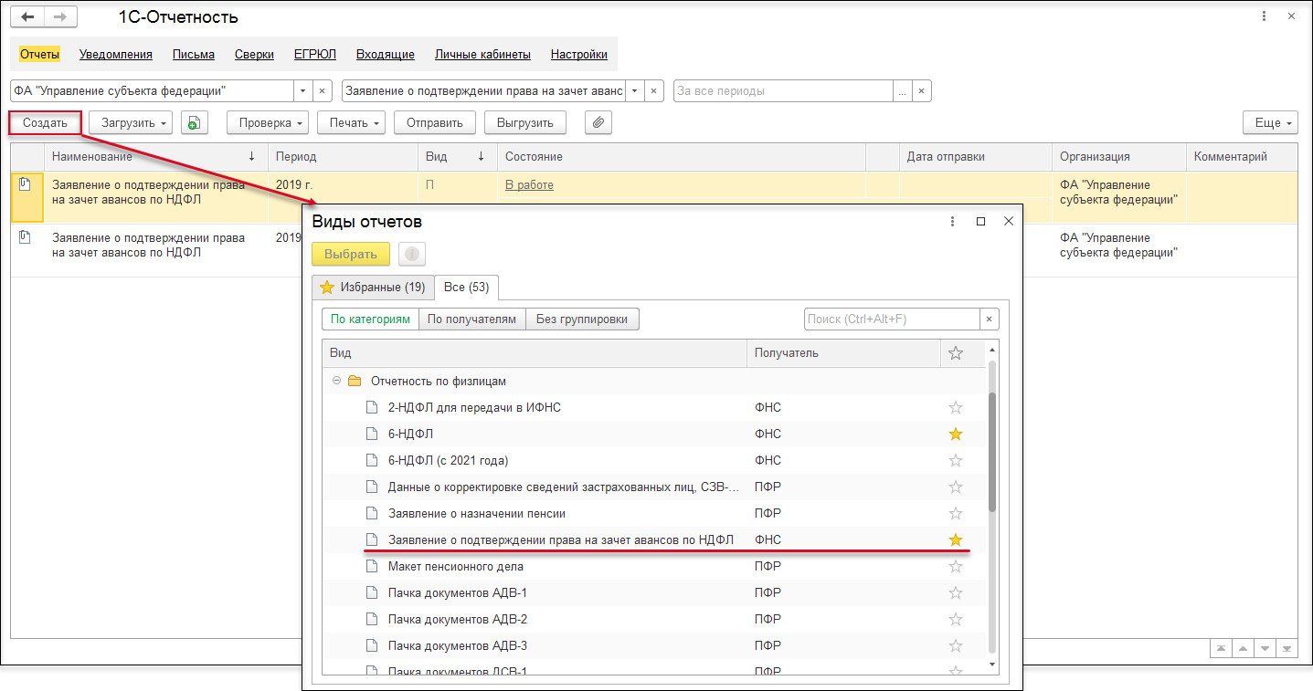Open period selection ellipsis button
Image resolution: width=1313 pixels, height=691 pixels.
point(903,91)
